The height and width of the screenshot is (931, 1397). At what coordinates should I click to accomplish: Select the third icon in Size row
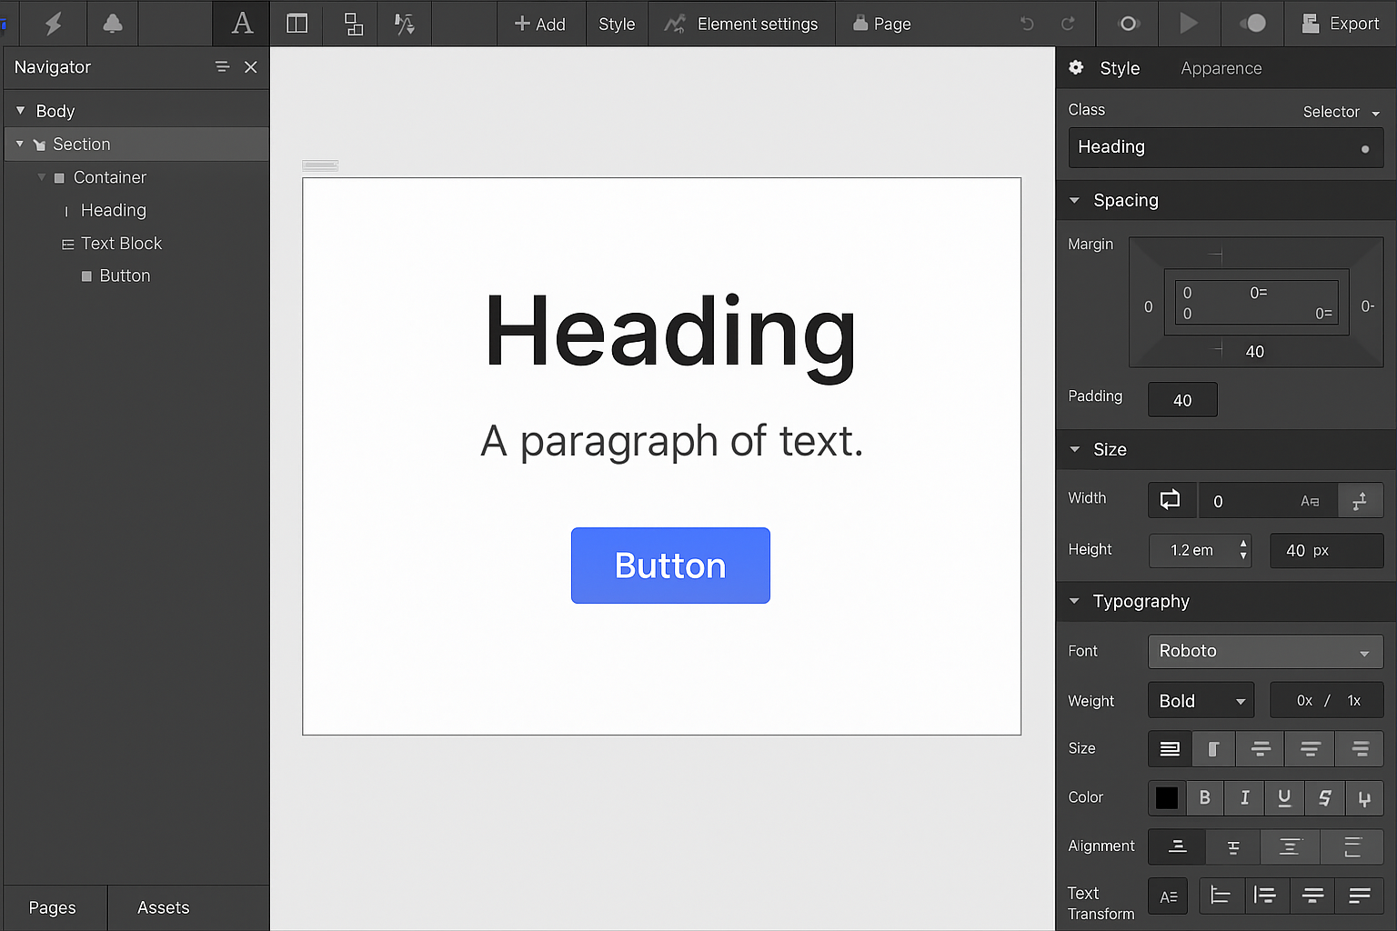click(x=1261, y=748)
